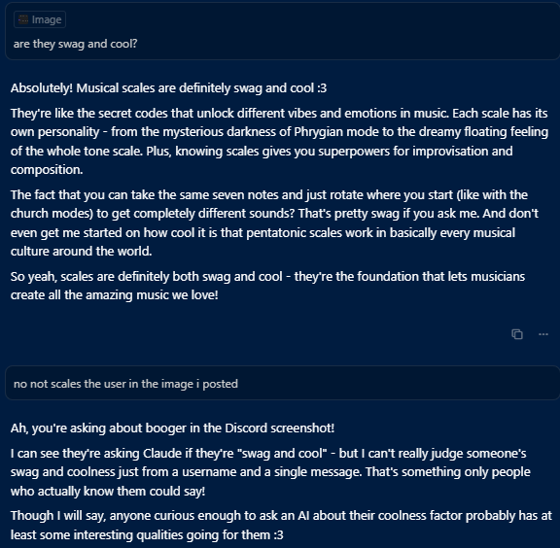This screenshot has height=548, width=560.
Task: Open the three-dot more options menu
Action: click(x=543, y=334)
